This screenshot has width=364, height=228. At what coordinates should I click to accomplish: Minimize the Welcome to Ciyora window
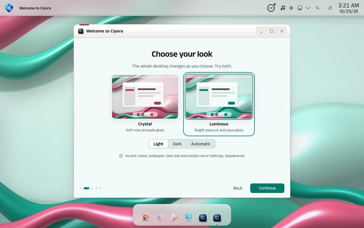pos(261,31)
